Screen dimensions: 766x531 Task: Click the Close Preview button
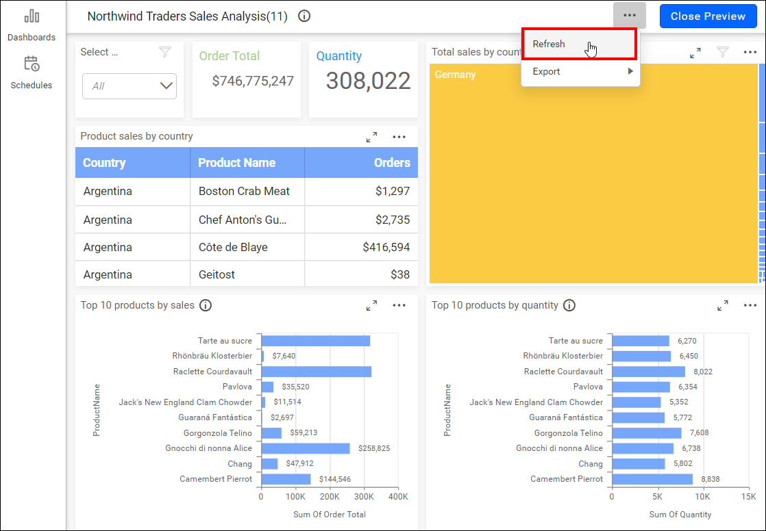click(x=708, y=16)
